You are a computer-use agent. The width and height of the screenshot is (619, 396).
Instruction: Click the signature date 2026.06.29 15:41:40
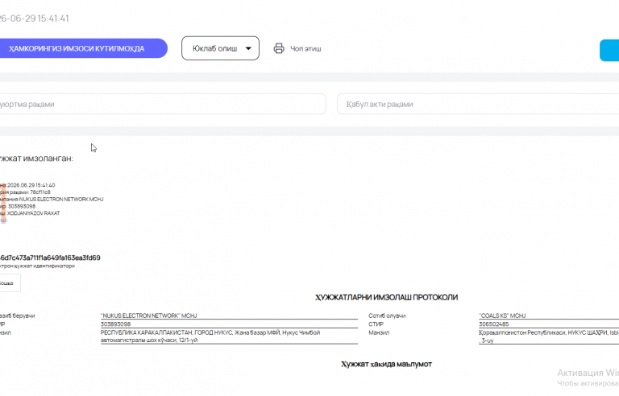[31, 185]
